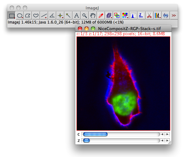Click the cell image canvas
This screenshot has width=184, height=157.
123,84
